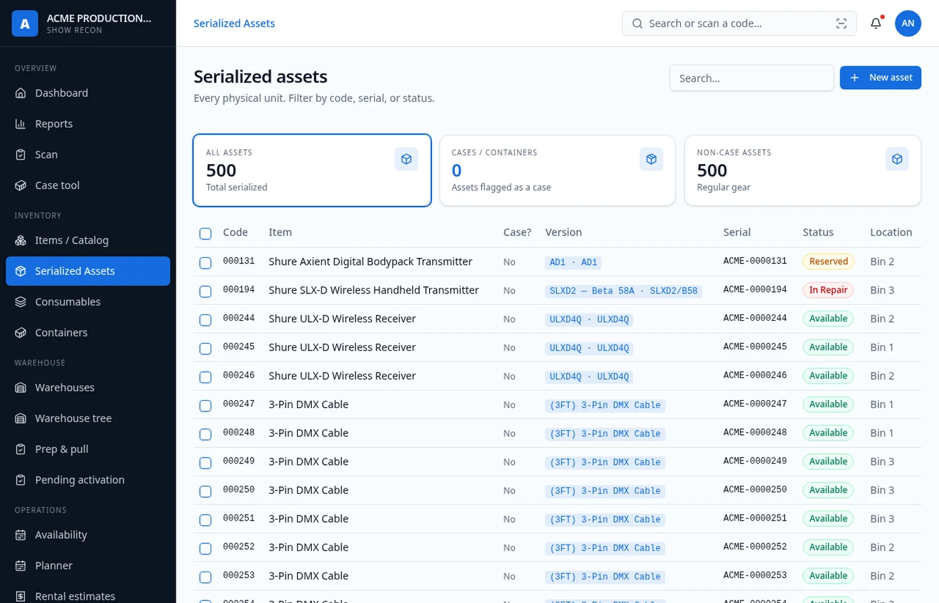Open the Planner calendar icon

pyautogui.click(x=21, y=566)
